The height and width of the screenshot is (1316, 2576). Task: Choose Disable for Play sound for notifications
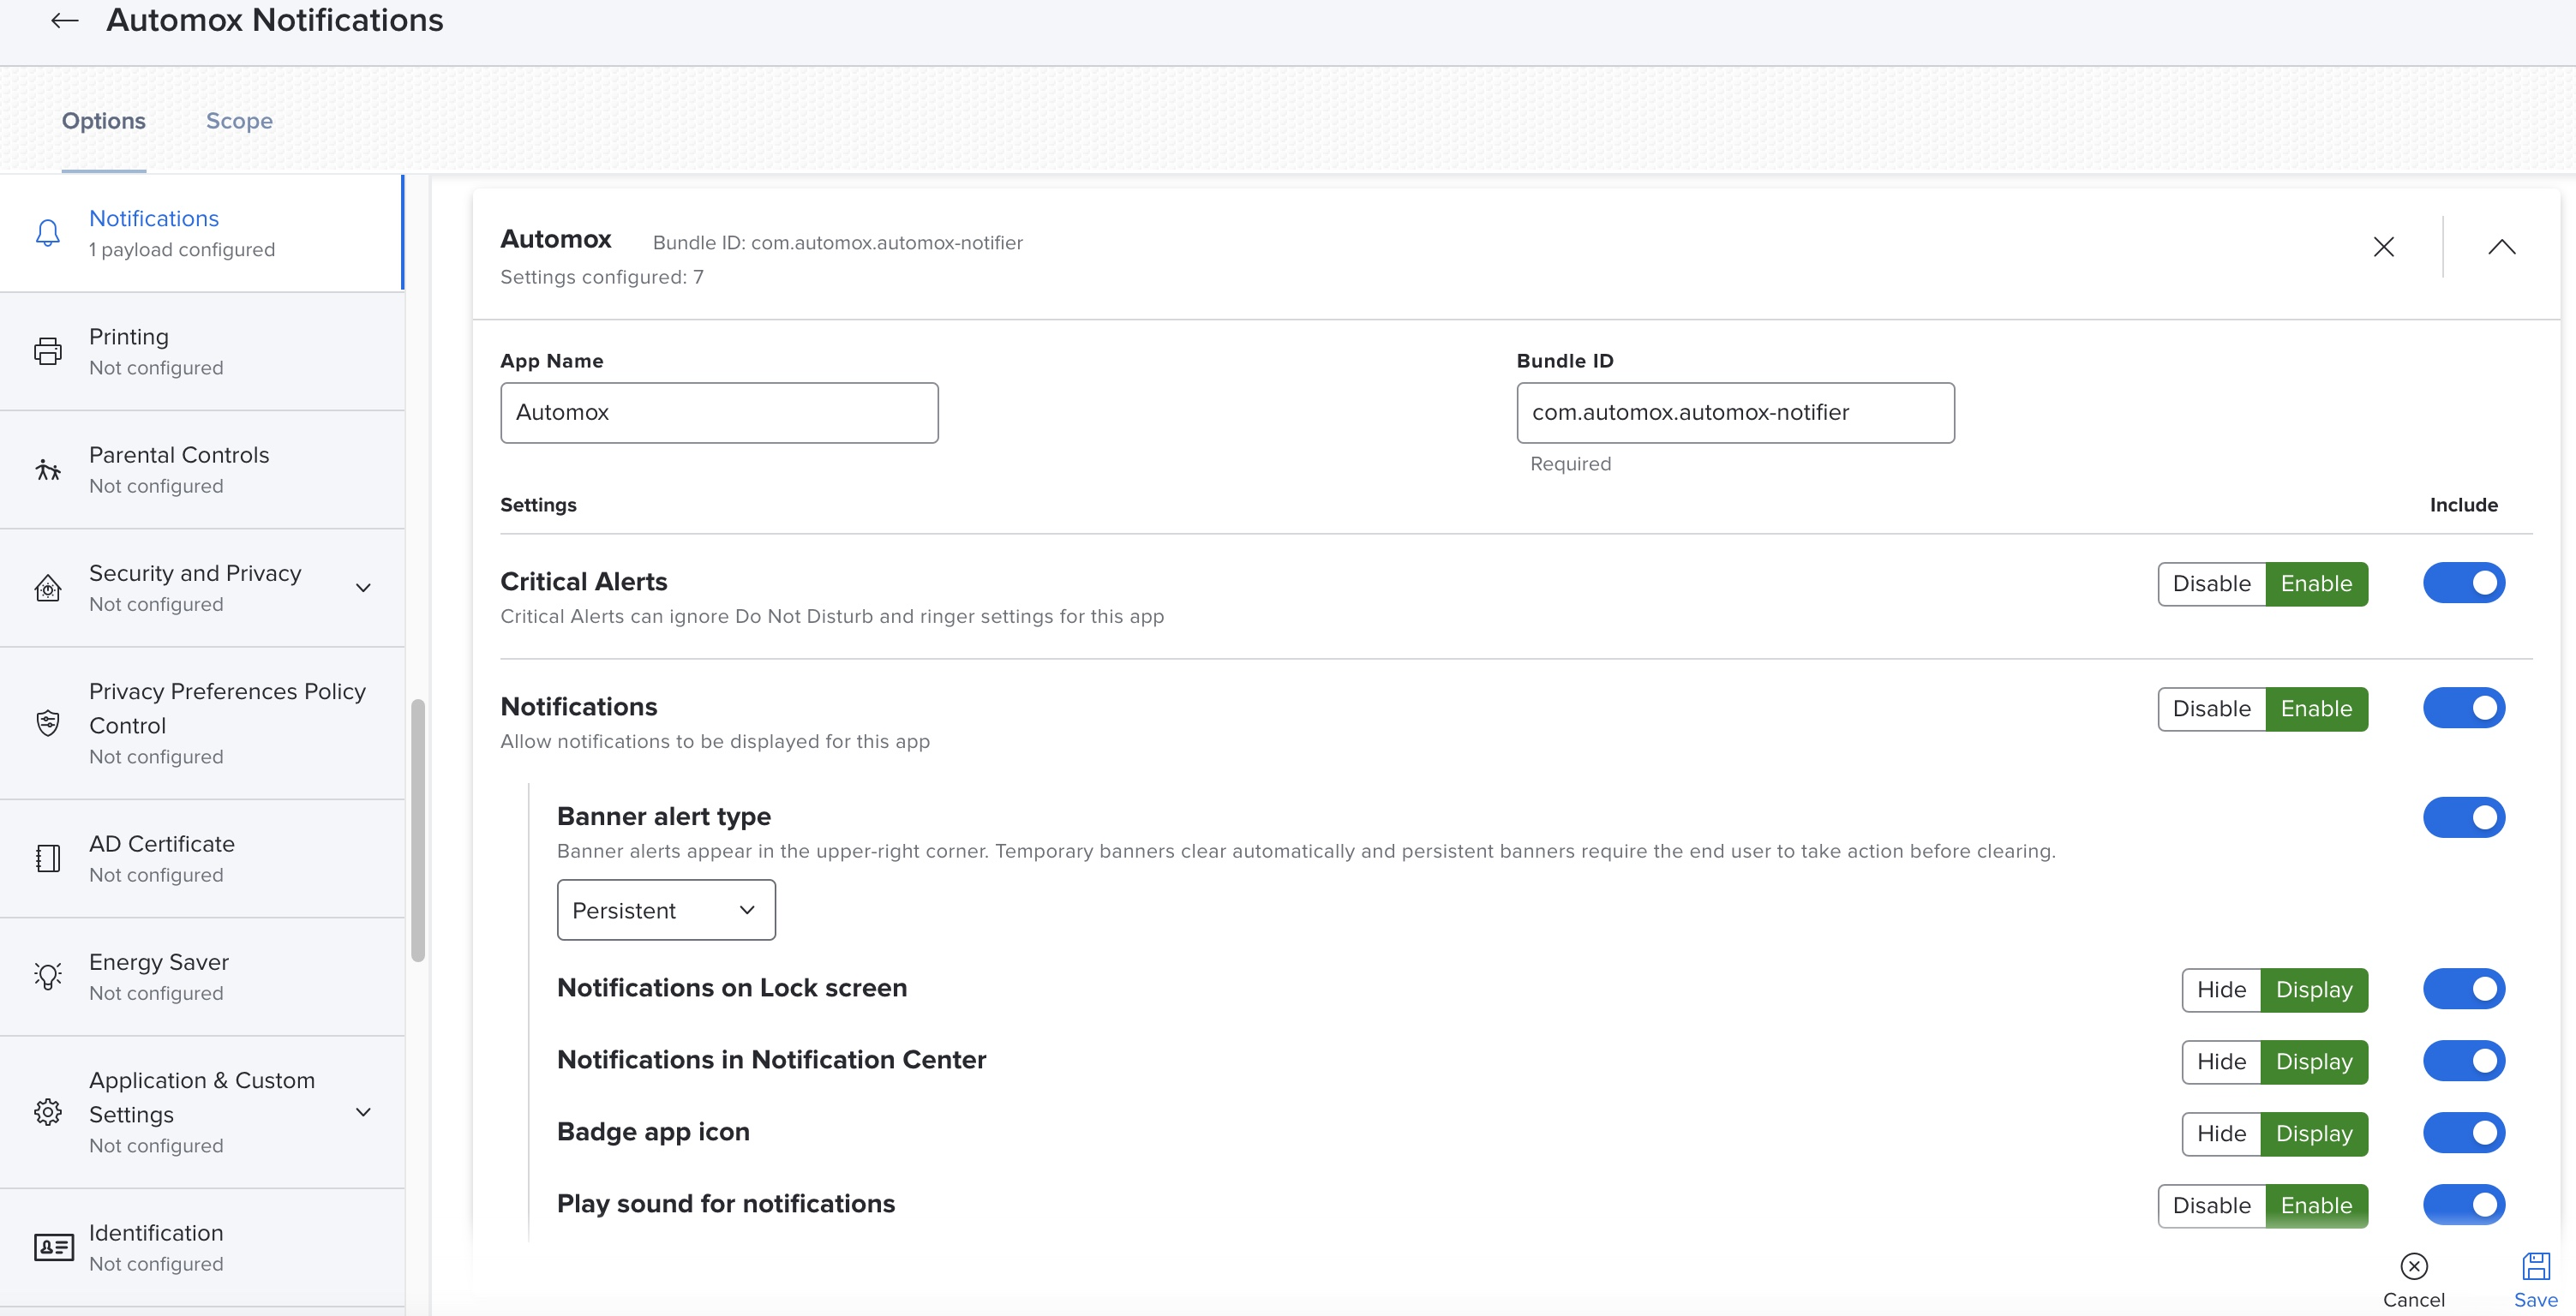pyautogui.click(x=2212, y=1206)
